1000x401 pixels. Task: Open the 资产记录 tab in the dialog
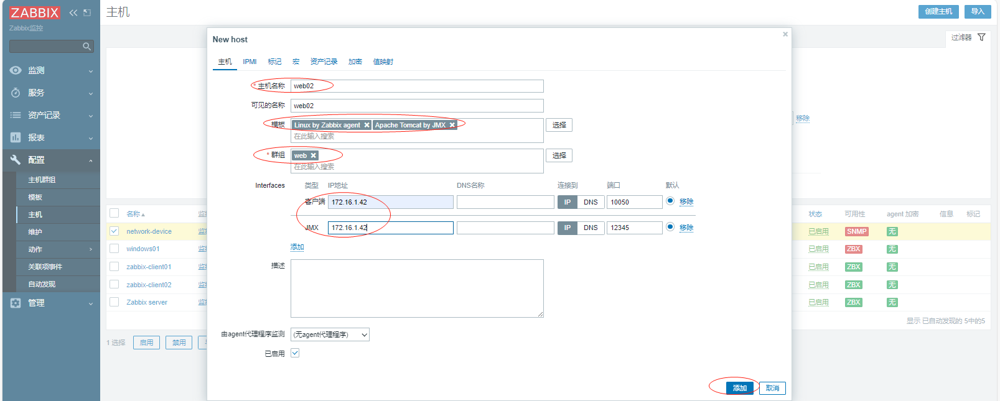tap(324, 62)
